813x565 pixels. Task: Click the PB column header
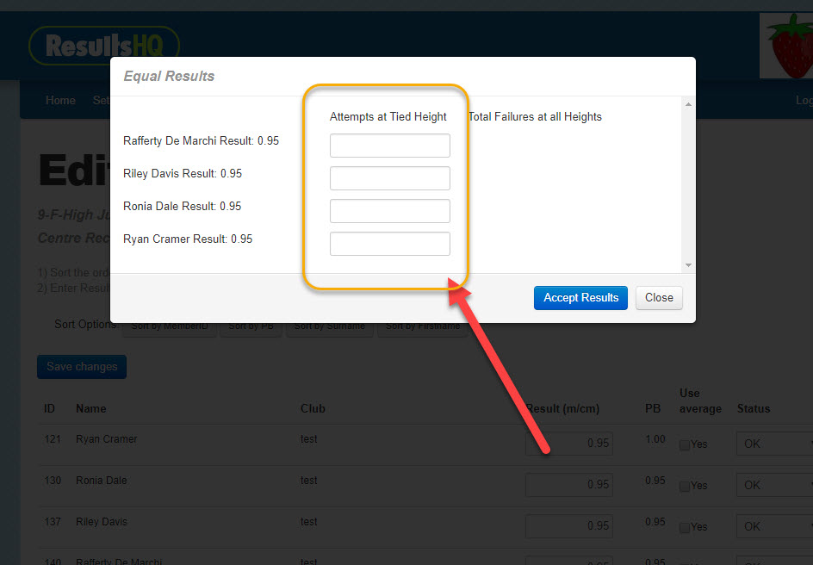(652, 409)
